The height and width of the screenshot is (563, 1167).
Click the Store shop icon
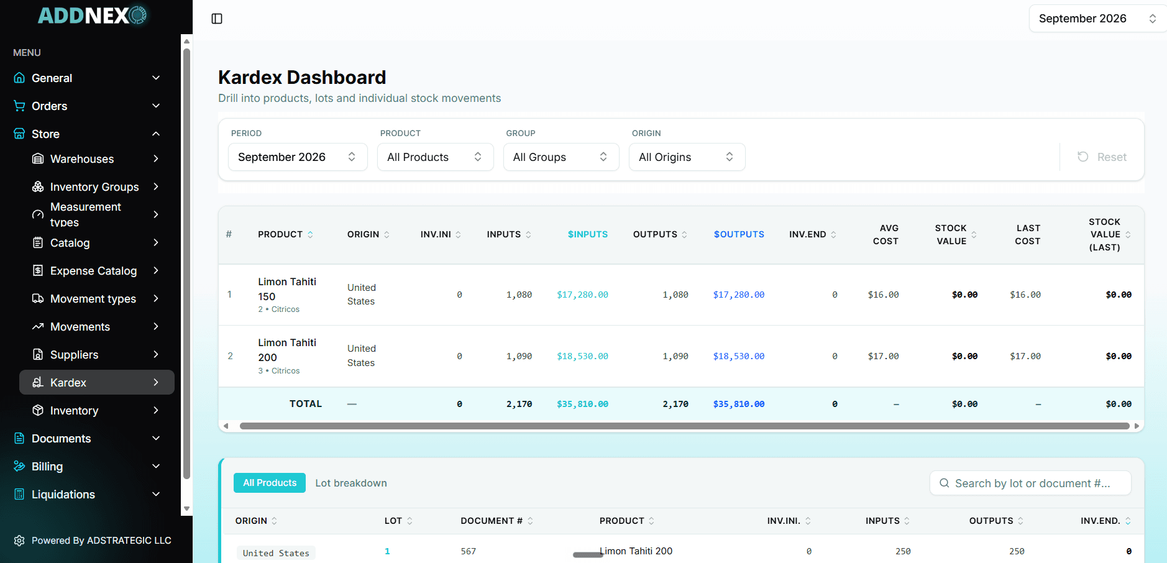click(x=19, y=134)
